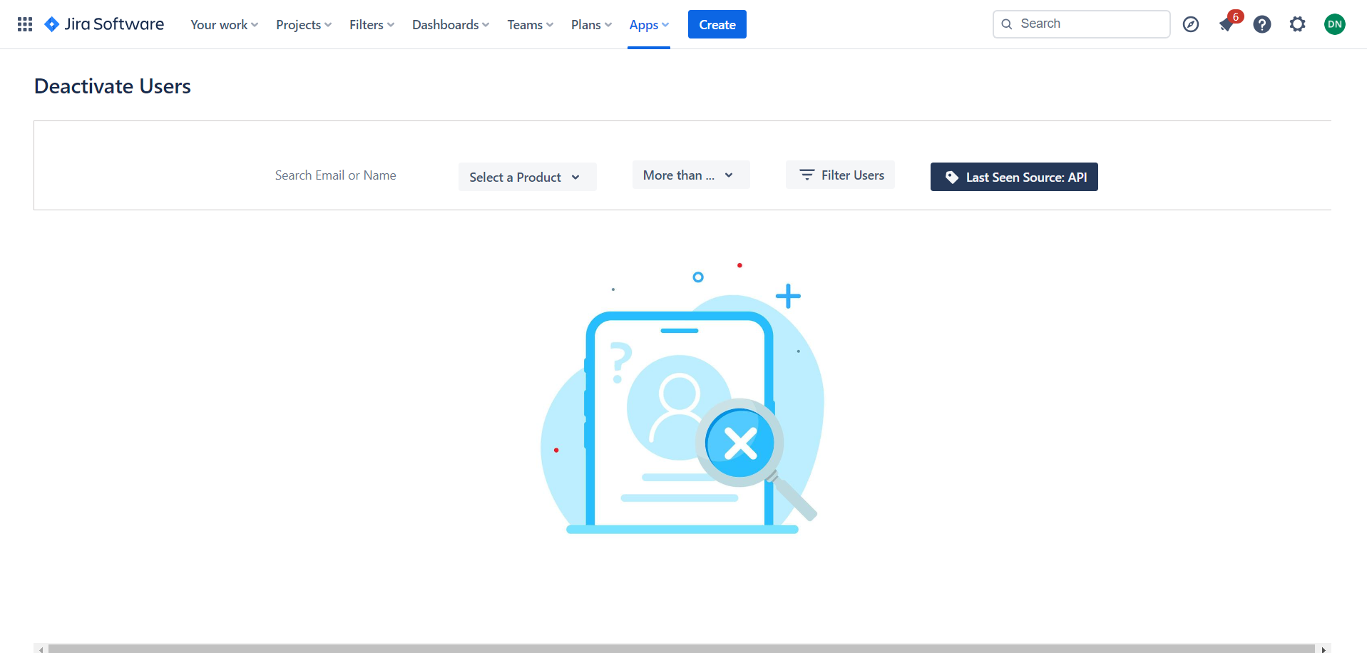Click the filter icon on Filter Users
The image size is (1367, 653).
(807, 174)
